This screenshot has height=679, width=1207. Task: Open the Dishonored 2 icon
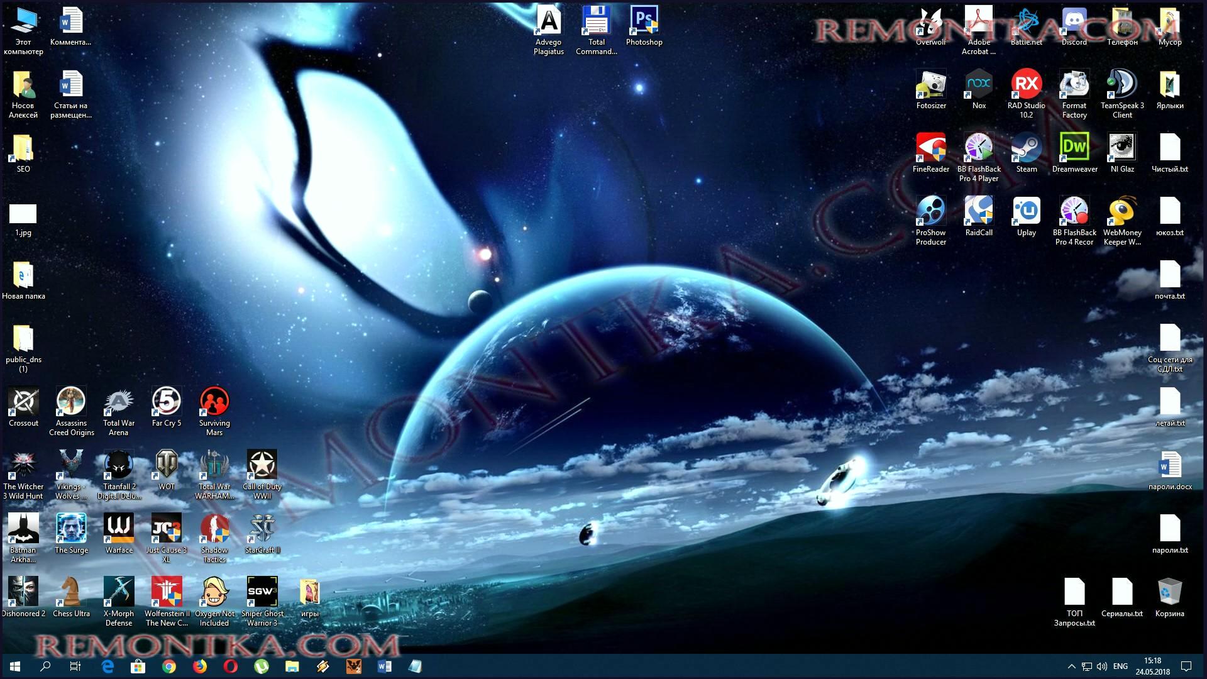(23, 597)
